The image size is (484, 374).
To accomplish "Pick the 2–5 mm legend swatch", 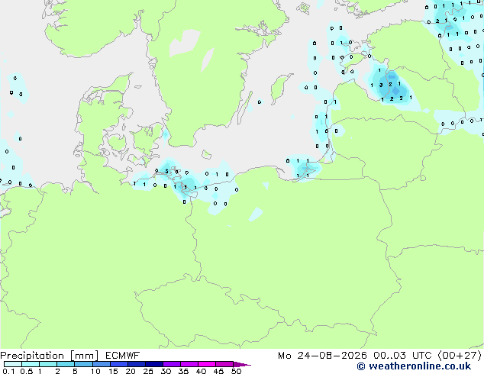I will [x=66, y=364].
